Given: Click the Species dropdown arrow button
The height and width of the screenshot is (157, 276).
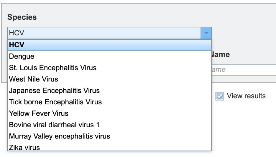Looking at the screenshot, I should click(x=206, y=33).
